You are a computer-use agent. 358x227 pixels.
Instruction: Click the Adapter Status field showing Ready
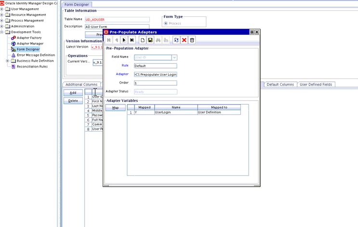point(155,92)
